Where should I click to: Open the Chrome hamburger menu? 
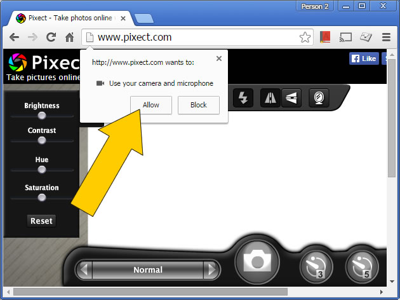click(386, 37)
